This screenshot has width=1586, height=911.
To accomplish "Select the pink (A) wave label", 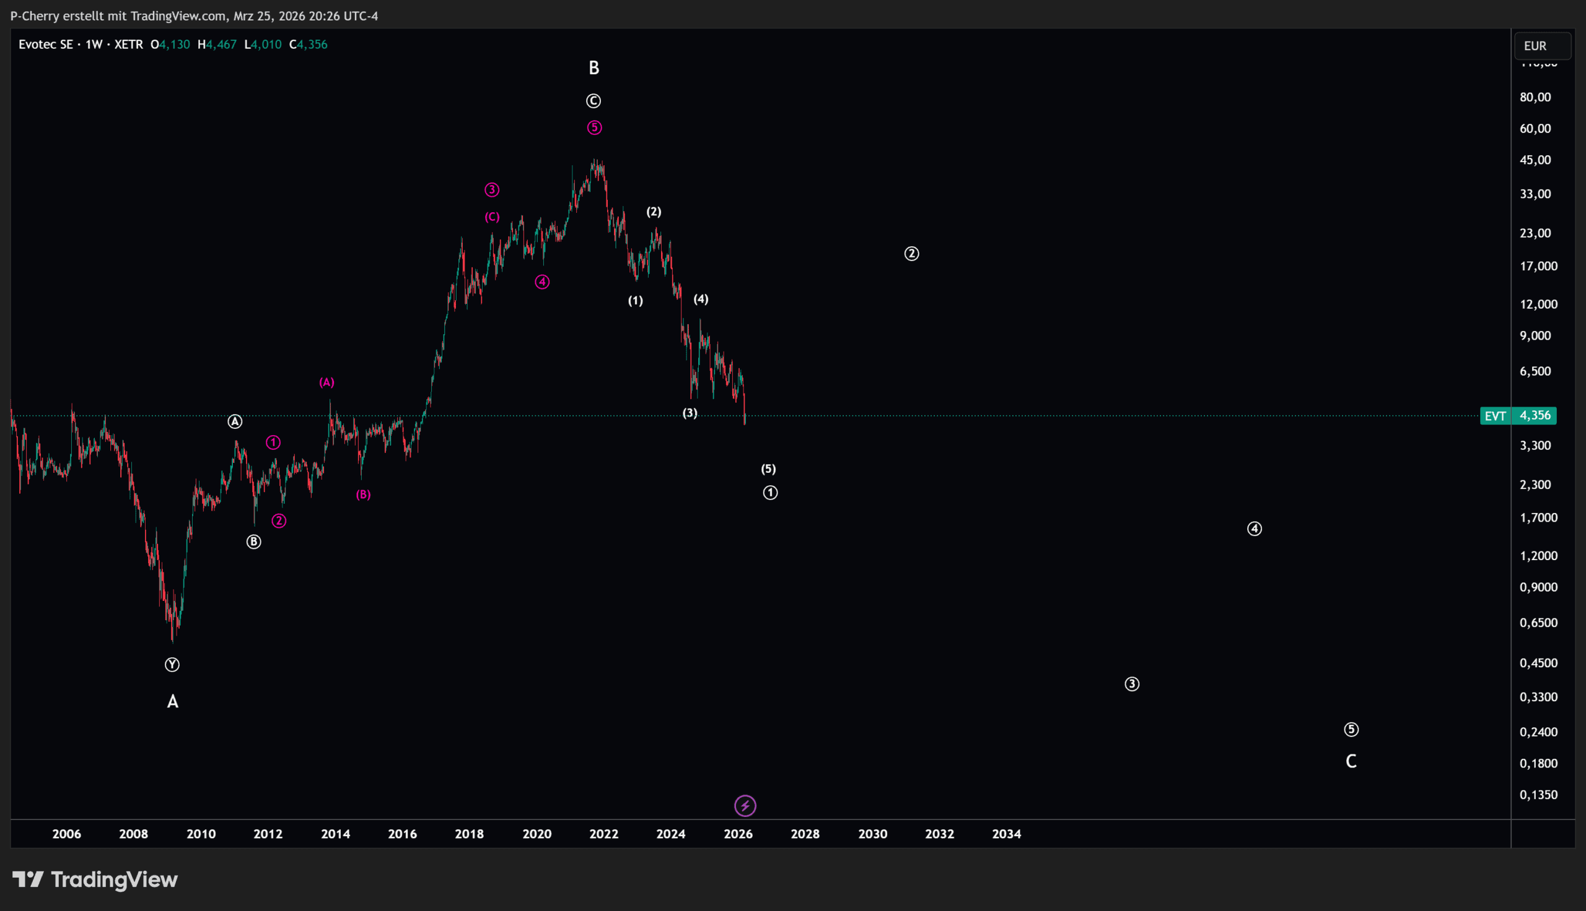I will 327,382.
